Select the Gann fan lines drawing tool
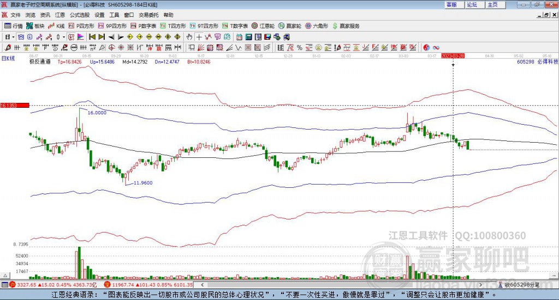This screenshot has height=300, width=559. (201, 47)
